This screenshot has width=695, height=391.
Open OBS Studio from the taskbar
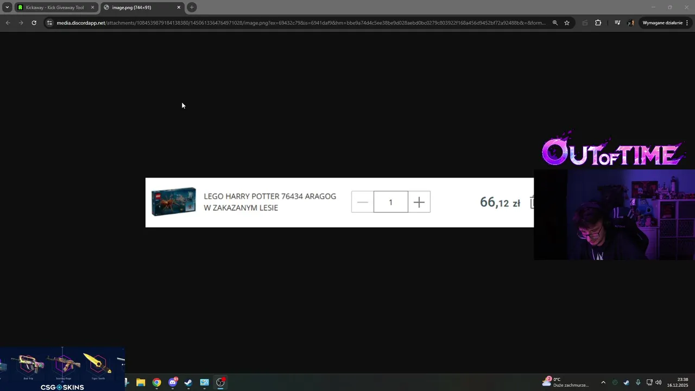point(220,382)
